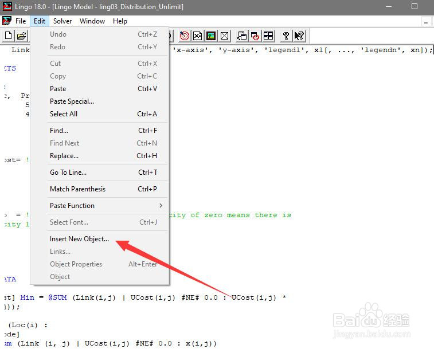Expand the Paste Function submenu arrow
Screen dimensions: 434x349
tap(161, 206)
